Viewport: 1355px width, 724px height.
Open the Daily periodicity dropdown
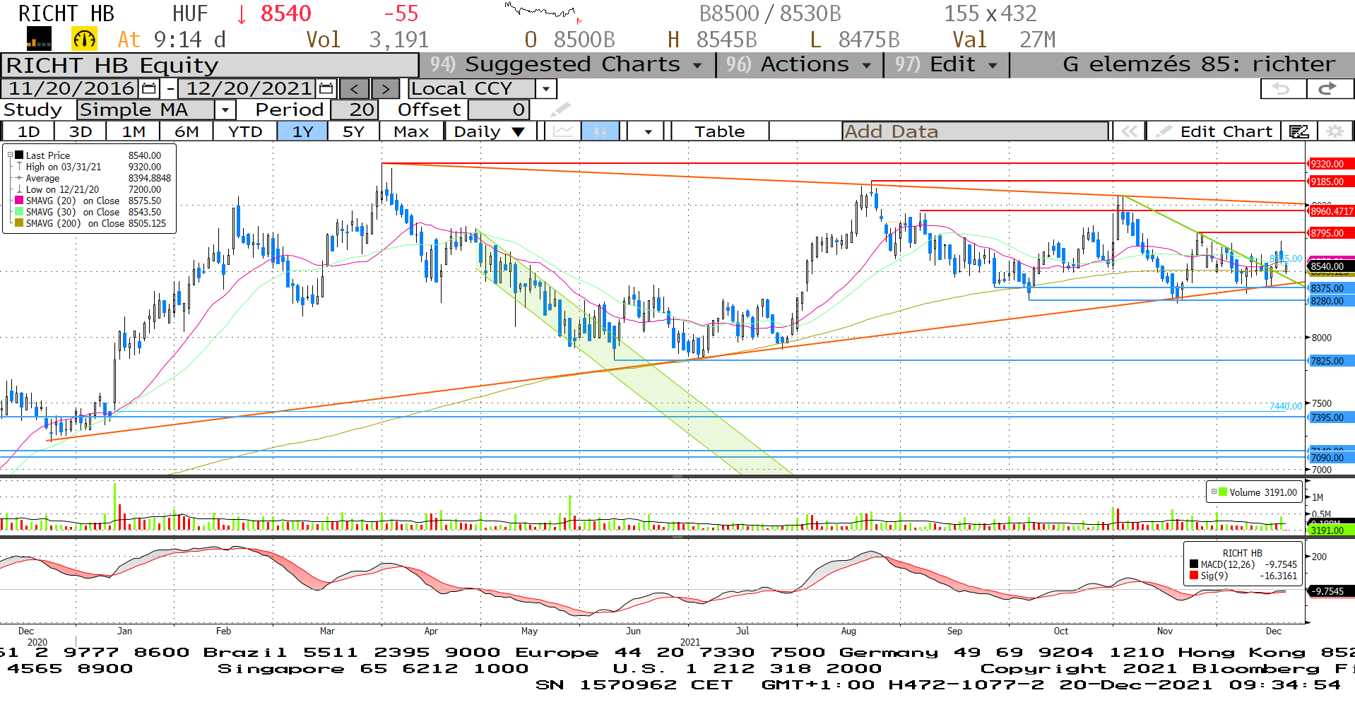click(x=518, y=131)
